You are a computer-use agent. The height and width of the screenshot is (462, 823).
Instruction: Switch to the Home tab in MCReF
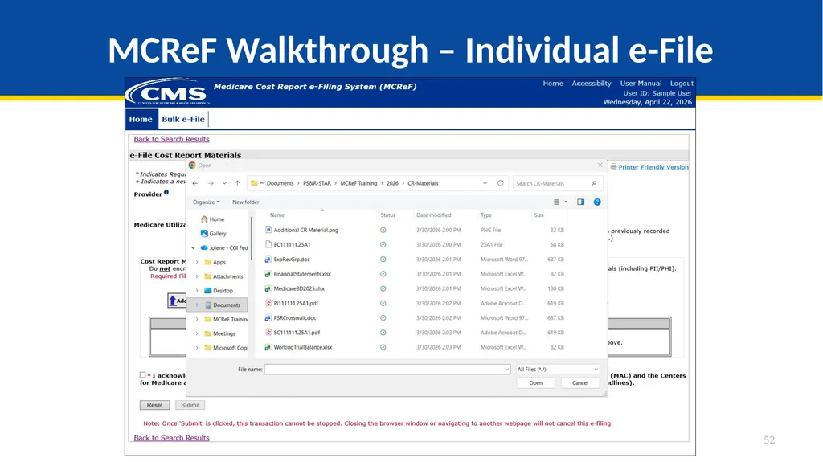click(x=141, y=119)
